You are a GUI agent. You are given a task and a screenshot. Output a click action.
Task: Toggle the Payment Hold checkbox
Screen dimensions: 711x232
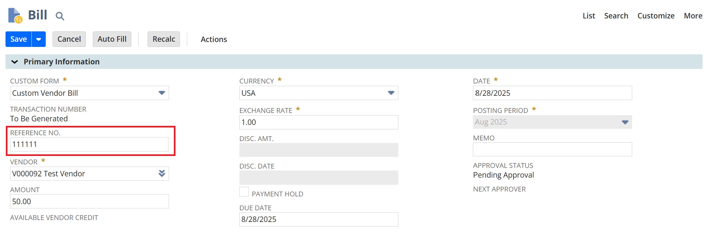244,192
